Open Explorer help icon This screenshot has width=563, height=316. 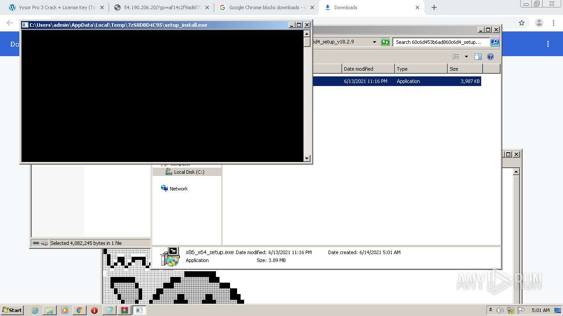tap(490, 57)
